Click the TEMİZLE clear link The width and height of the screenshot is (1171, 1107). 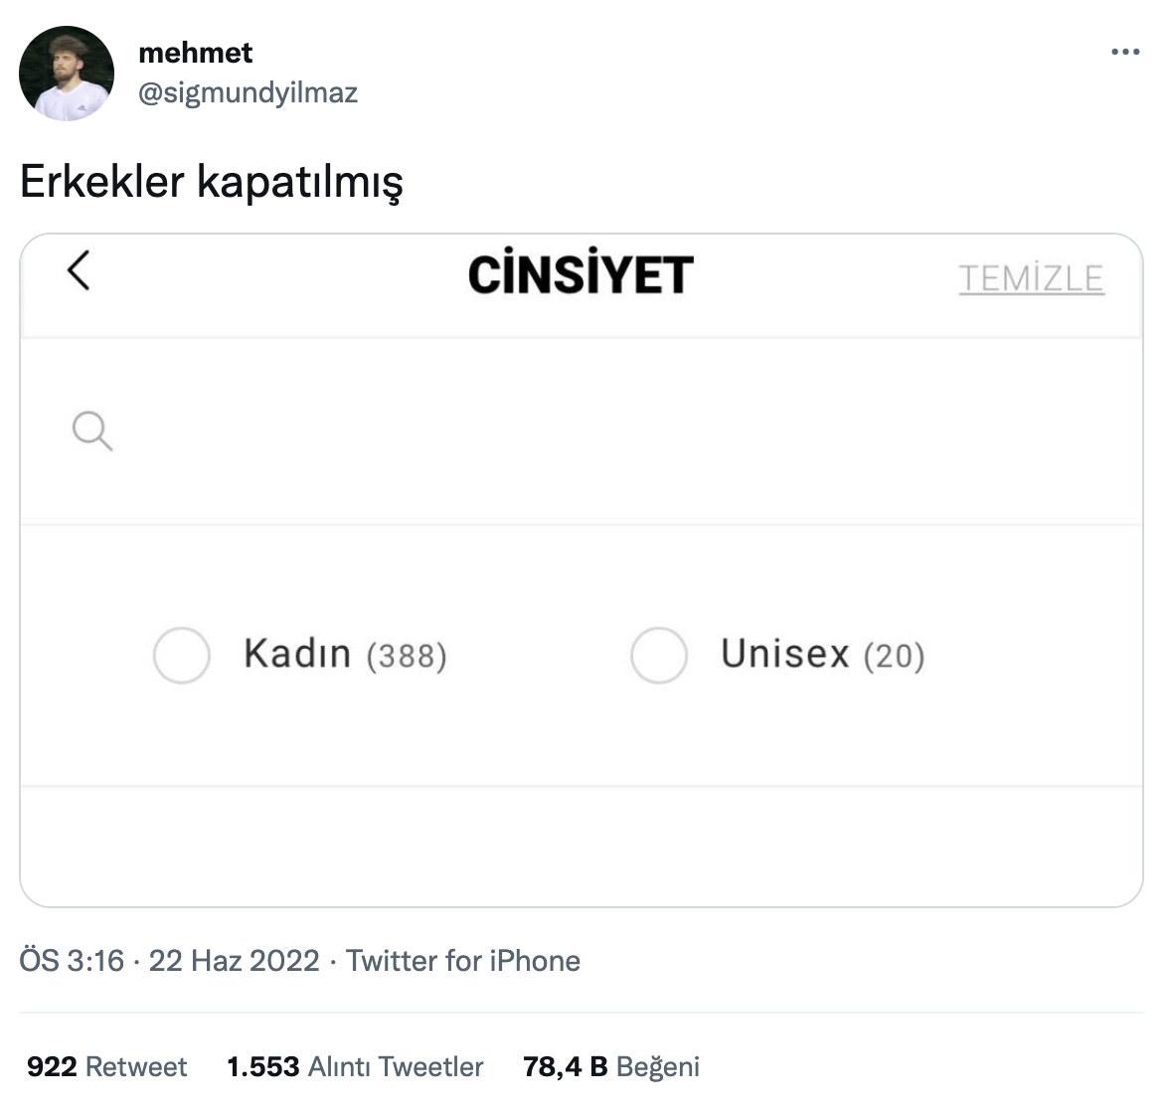coord(1032,278)
